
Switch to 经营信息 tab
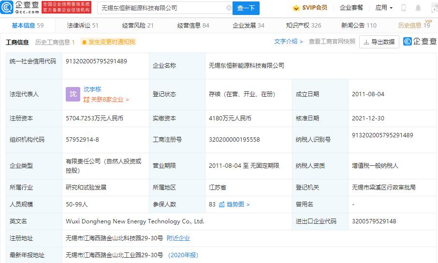click(x=193, y=26)
